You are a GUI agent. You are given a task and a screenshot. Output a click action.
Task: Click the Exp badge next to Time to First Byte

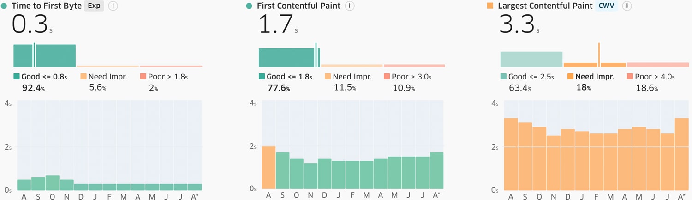tap(94, 6)
